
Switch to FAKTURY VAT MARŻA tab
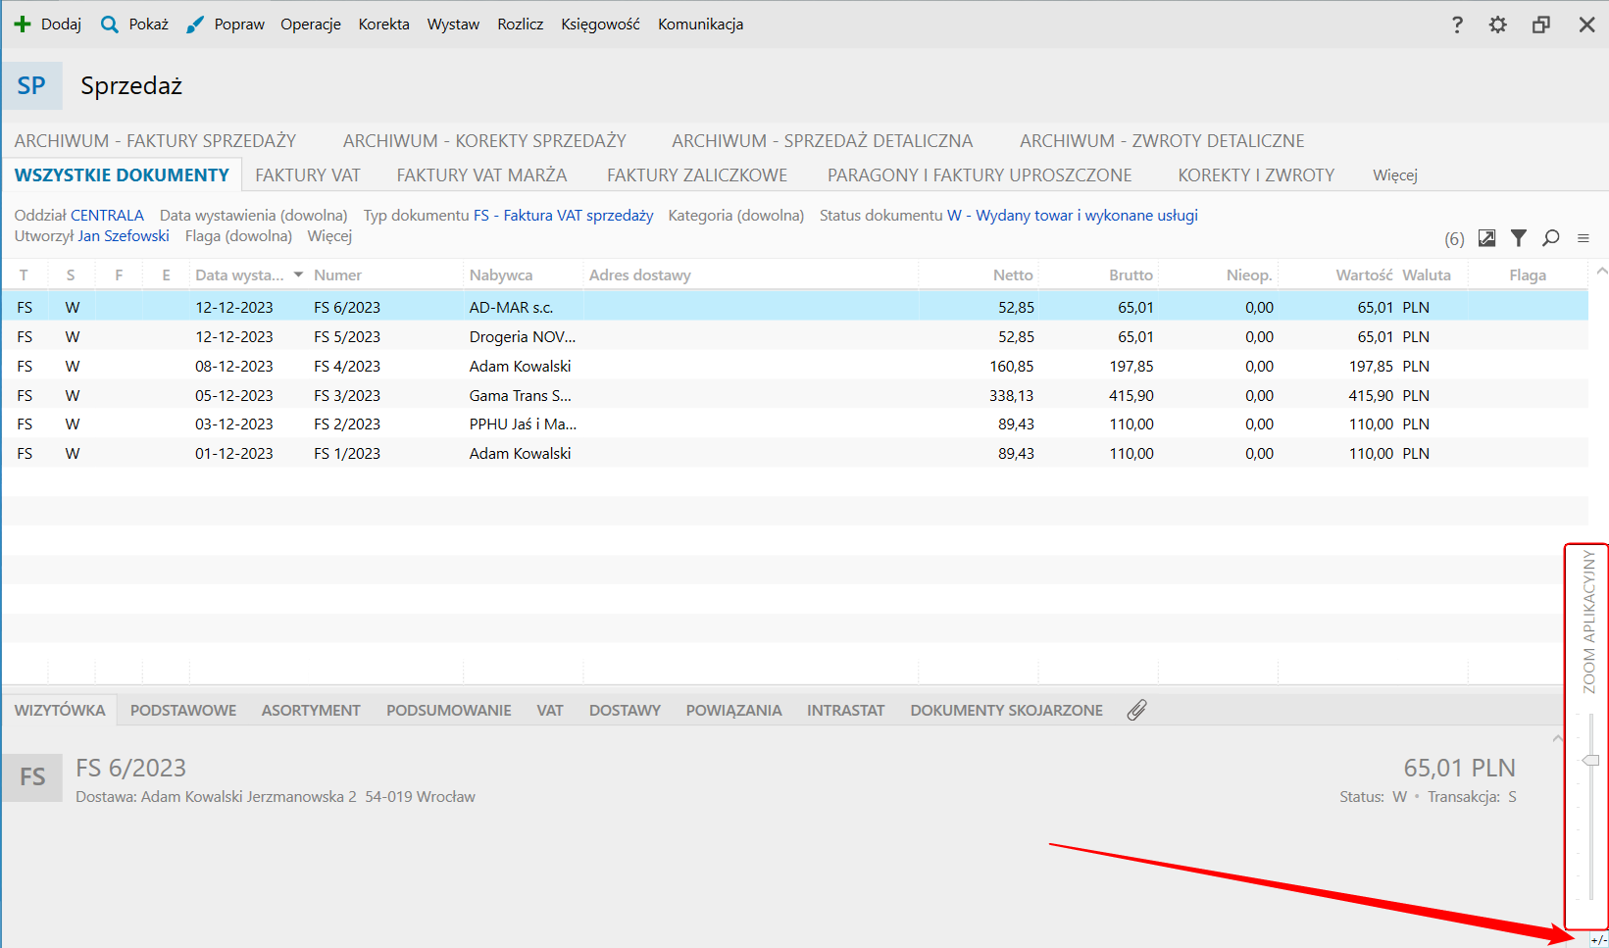(x=481, y=175)
